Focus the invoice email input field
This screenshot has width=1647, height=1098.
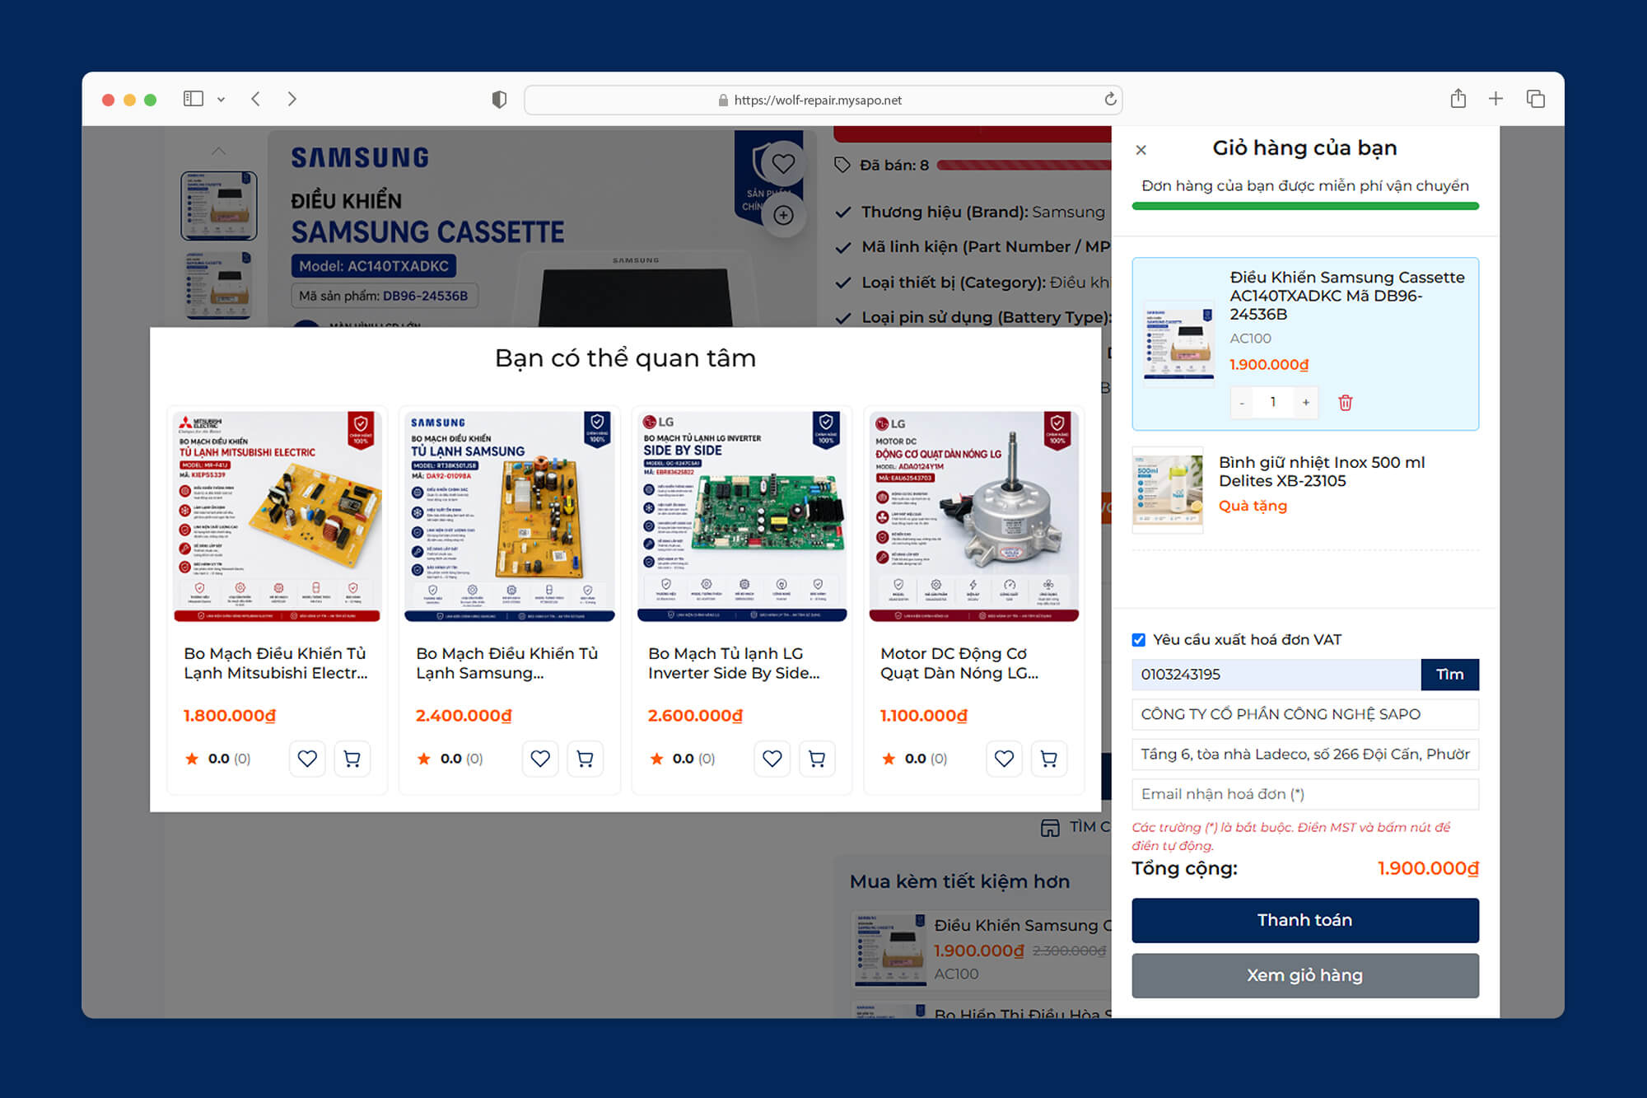[x=1305, y=794]
